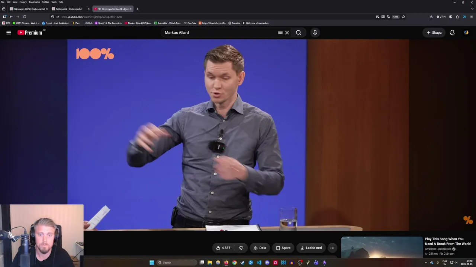Viewport: 476px width, 267px height.
Task: Toggle the browser sidebar button
Action: pyautogui.click(x=4, y=17)
